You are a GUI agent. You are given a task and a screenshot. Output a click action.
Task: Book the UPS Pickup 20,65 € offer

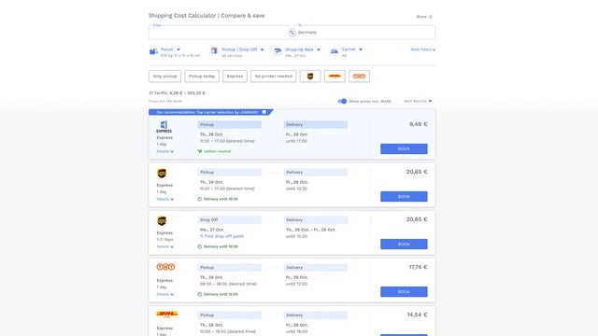click(404, 197)
